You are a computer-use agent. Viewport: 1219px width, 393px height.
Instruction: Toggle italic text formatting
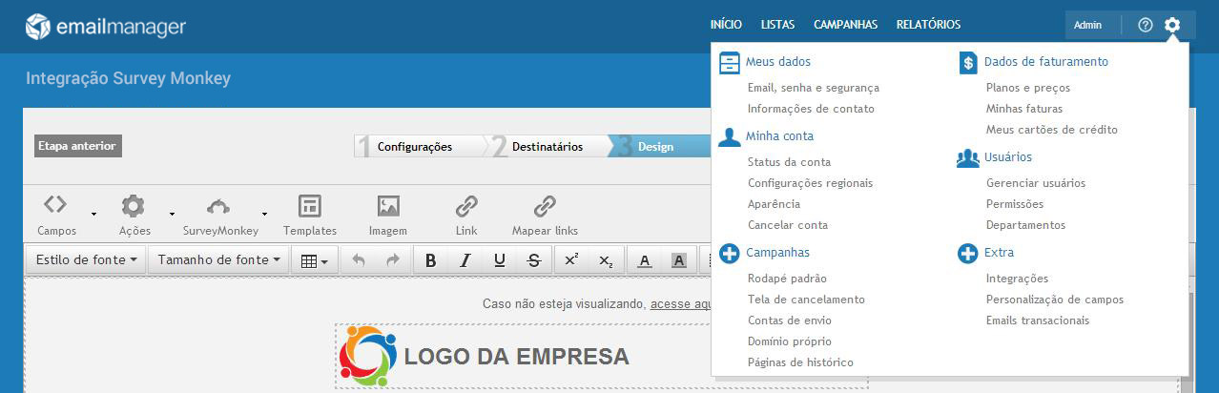465,260
